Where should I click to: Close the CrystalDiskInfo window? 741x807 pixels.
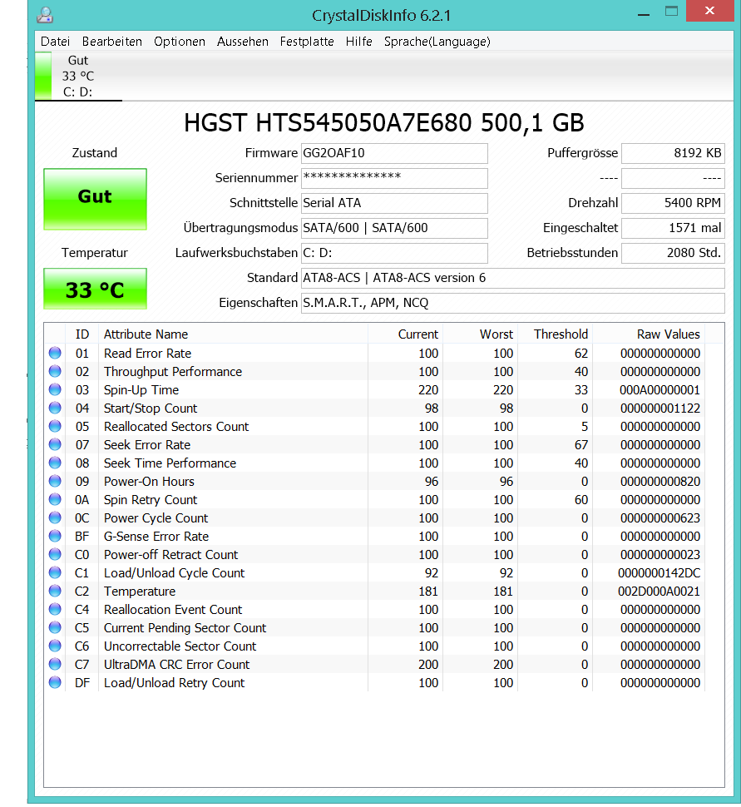[x=709, y=11]
